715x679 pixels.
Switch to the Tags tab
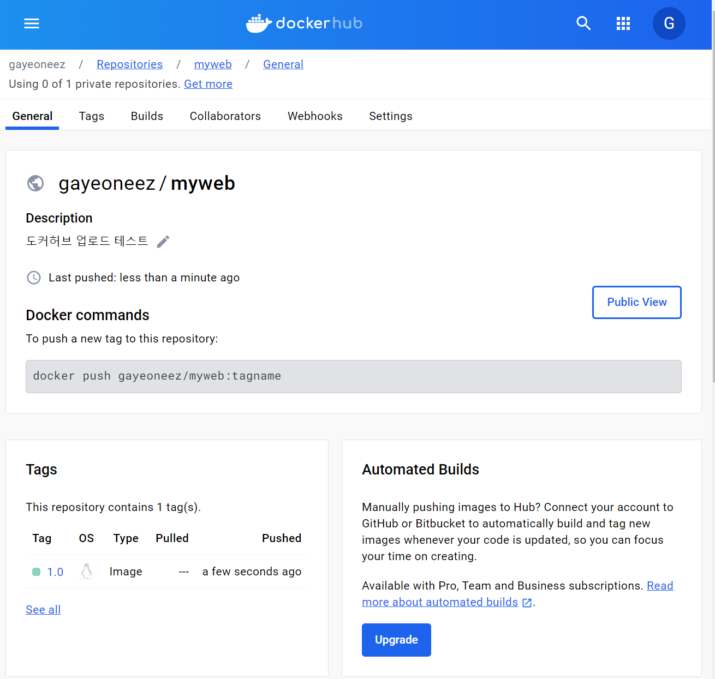[x=92, y=116]
